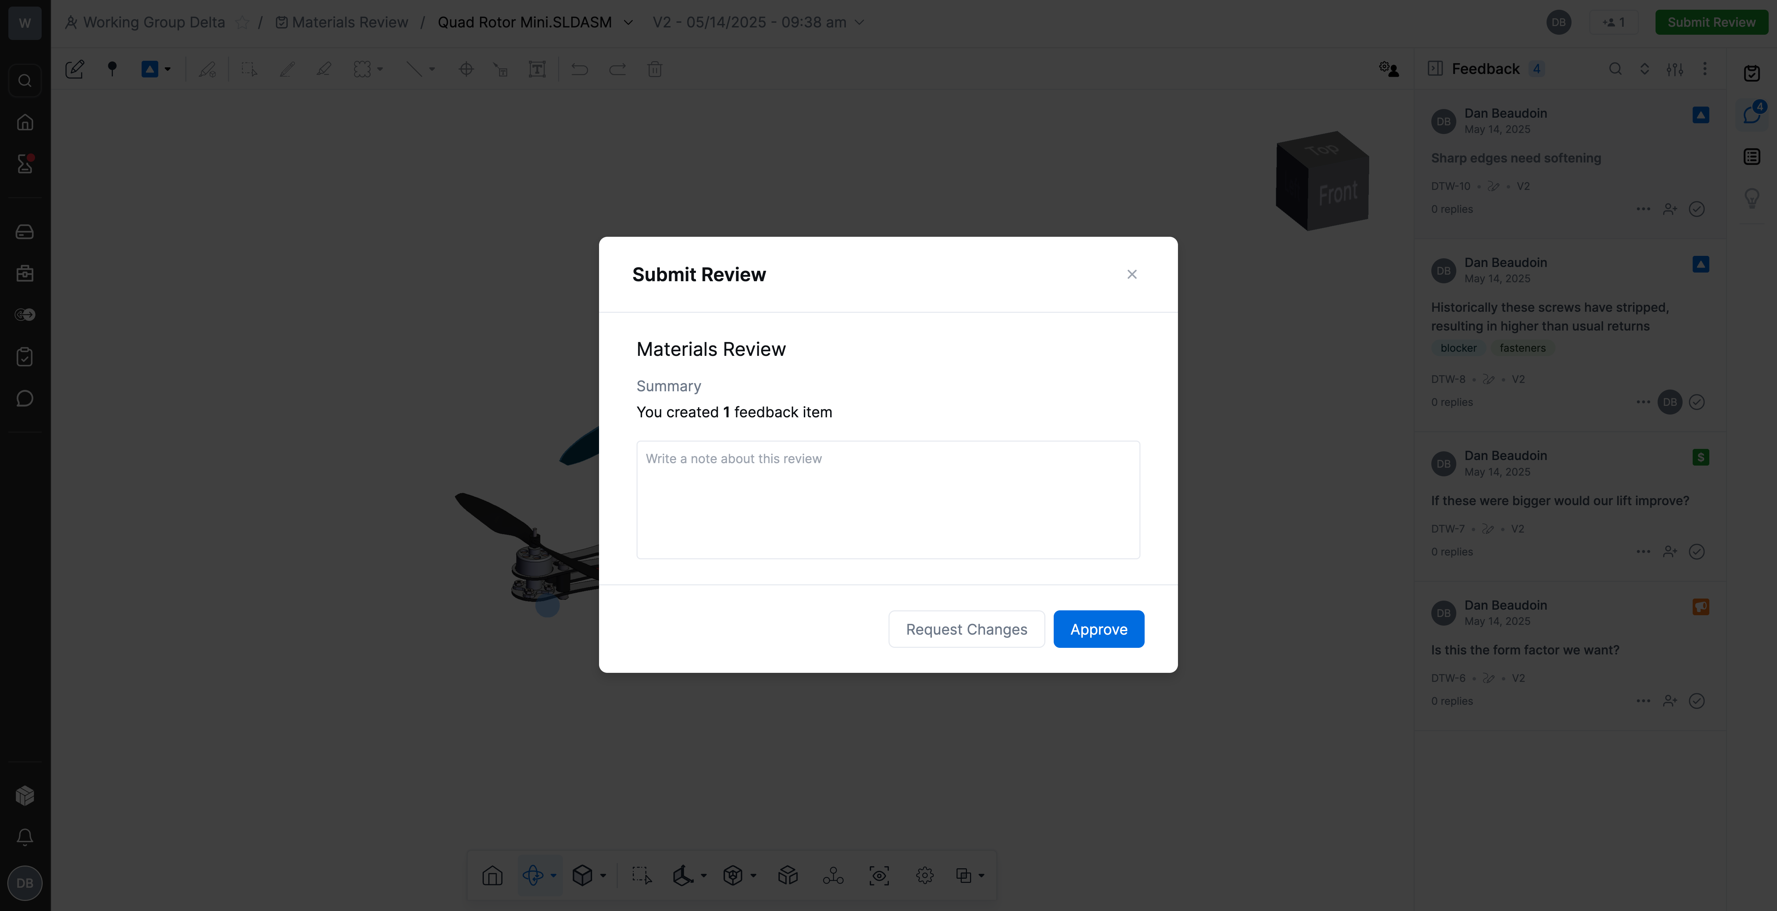Close the Submit Review dialog
1777x911 pixels.
[x=1132, y=274]
